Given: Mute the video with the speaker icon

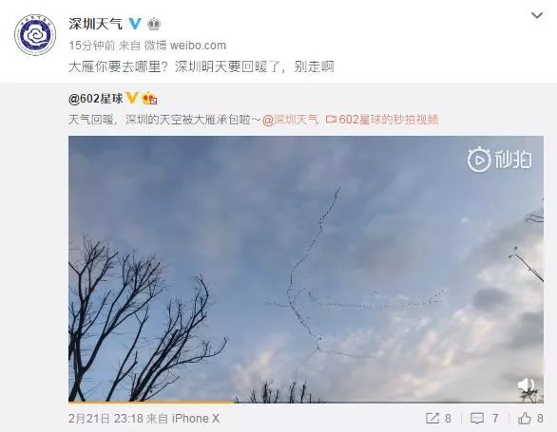Looking at the screenshot, I should tap(526, 385).
